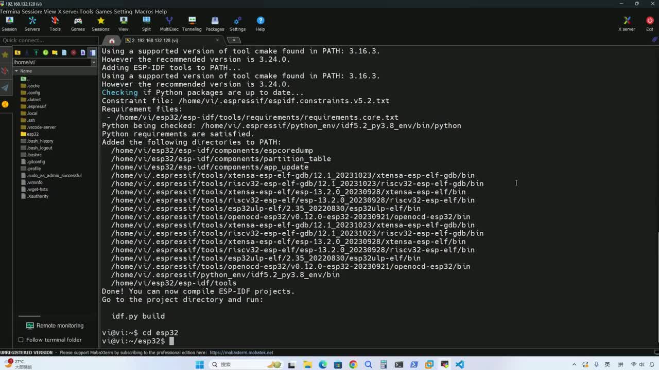Click the new file SFTP icon
The image size is (659, 370).
point(64,52)
